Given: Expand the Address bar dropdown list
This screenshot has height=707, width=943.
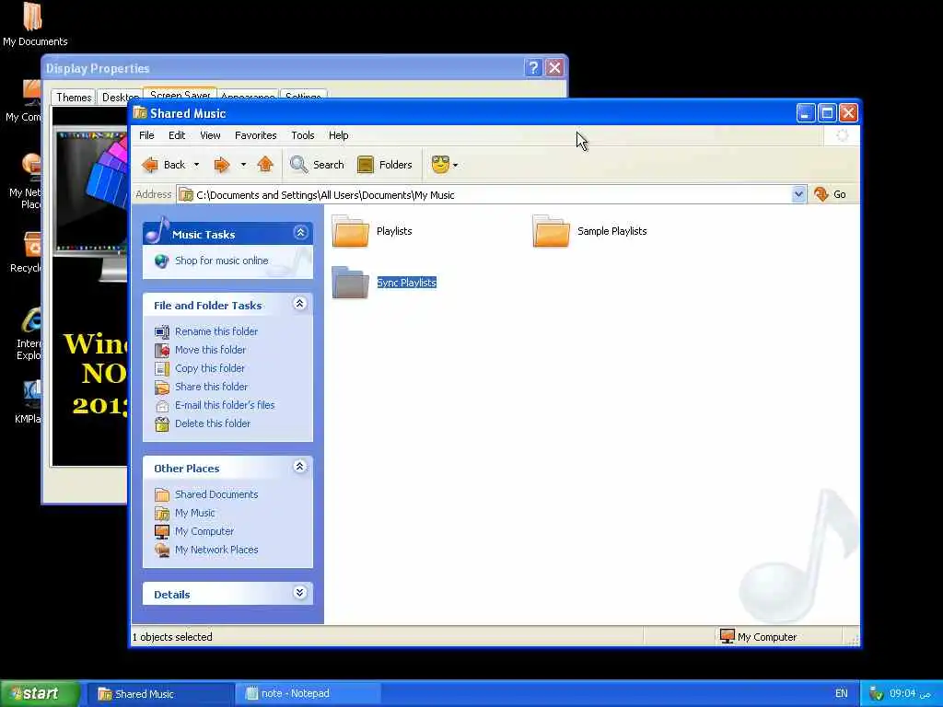Looking at the screenshot, I should click(x=798, y=194).
